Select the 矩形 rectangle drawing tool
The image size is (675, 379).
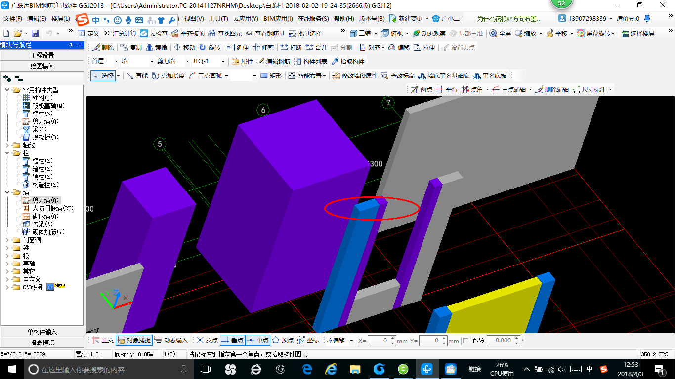point(271,76)
